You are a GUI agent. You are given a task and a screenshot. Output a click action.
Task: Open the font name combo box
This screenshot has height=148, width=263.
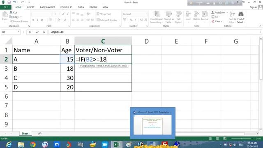click(42, 14)
